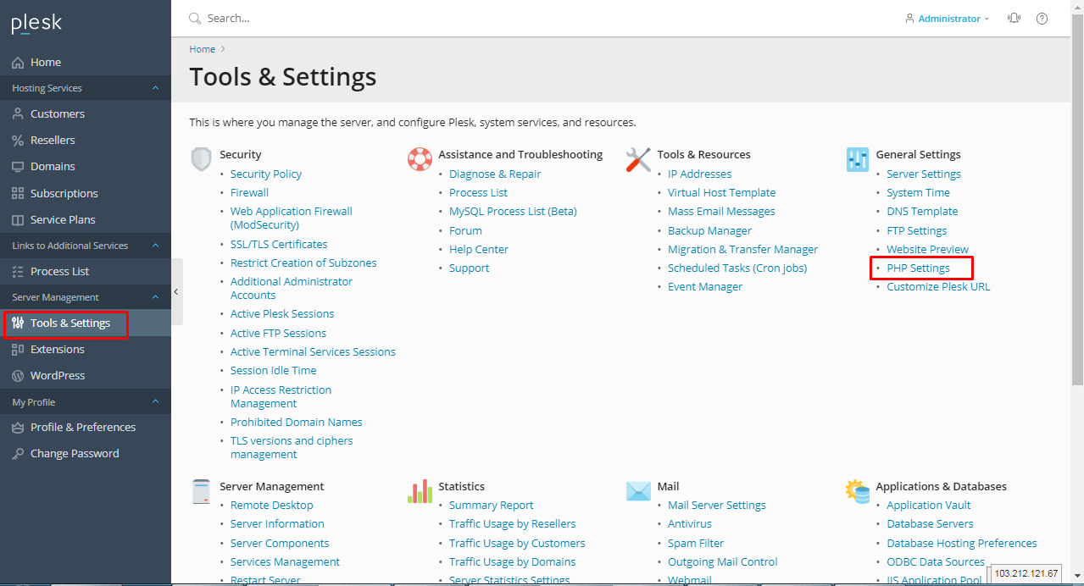Click the Plesk logo
Viewport: 1084px width, 586px height.
36,23
